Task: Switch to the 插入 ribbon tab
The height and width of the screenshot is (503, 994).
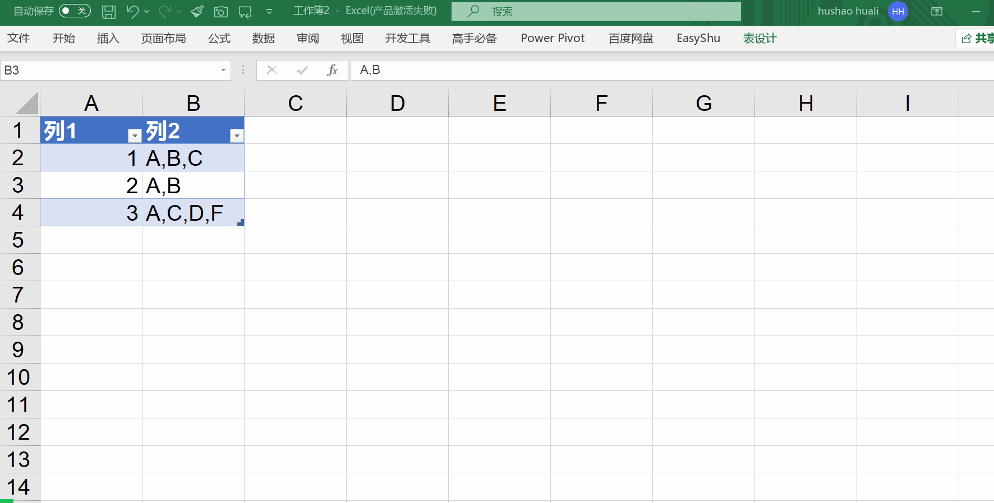Action: pyautogui.click(x=108, y=38)
